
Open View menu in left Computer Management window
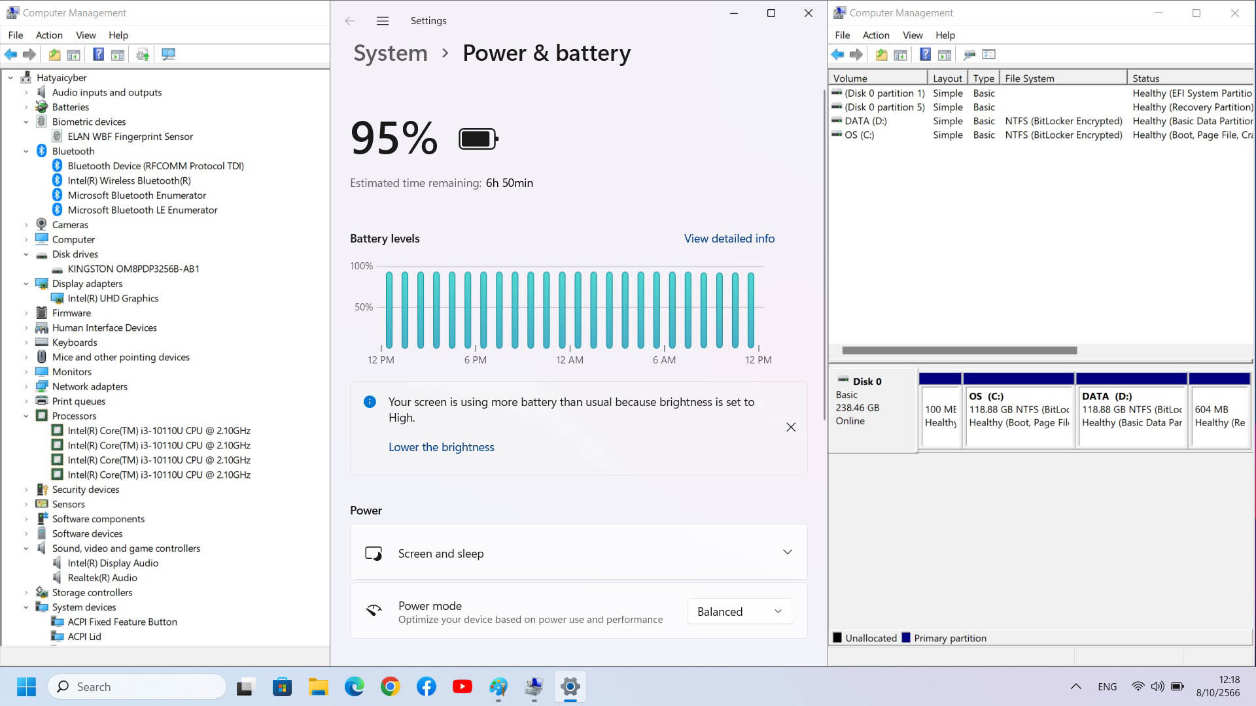86,35
